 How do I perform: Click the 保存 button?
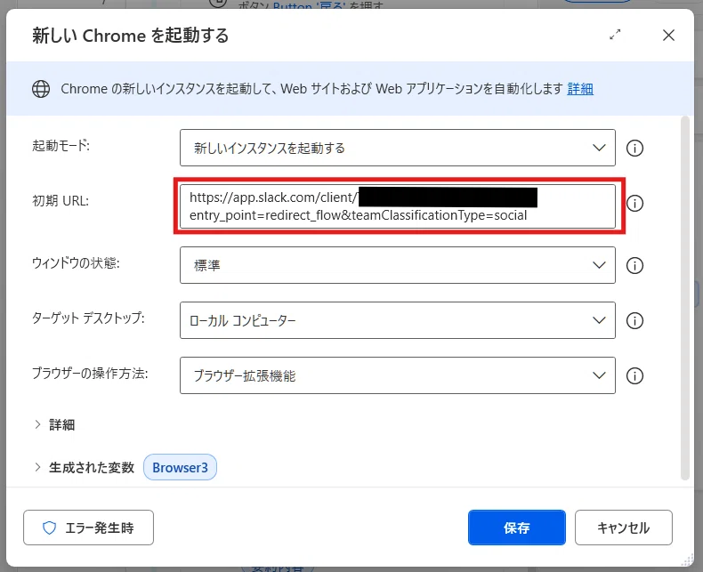point(516,528)
